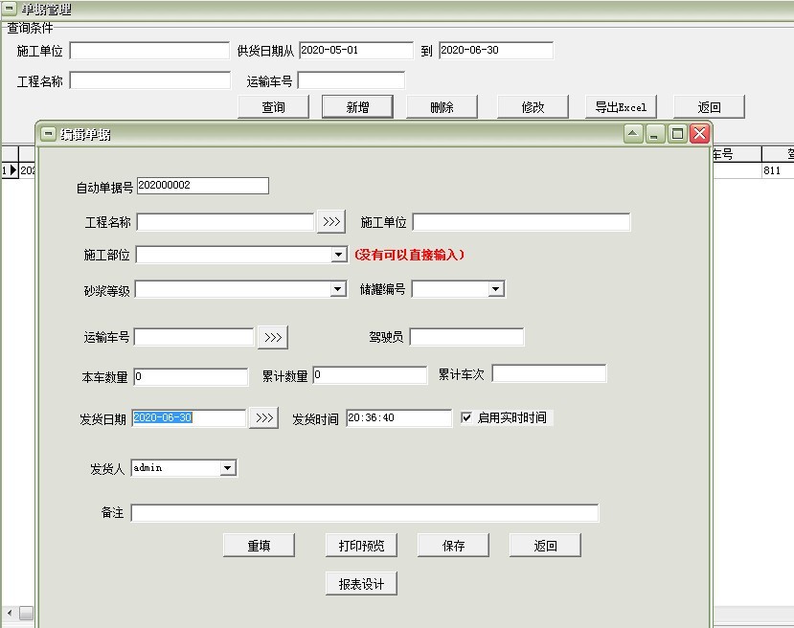This screenshot has width=794, height=628.
Task: Click 返回 in the 单据管理 toolbar
Action: (709, 107)
